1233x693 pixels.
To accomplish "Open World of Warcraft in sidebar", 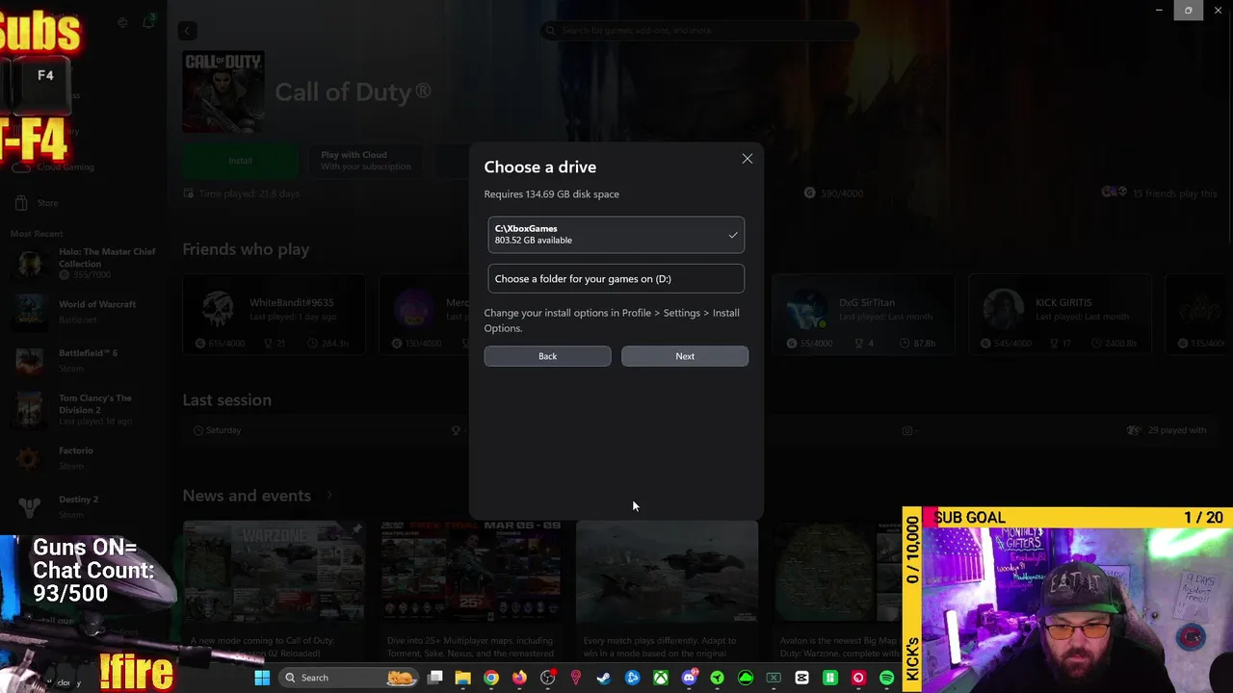I will 85,311.
